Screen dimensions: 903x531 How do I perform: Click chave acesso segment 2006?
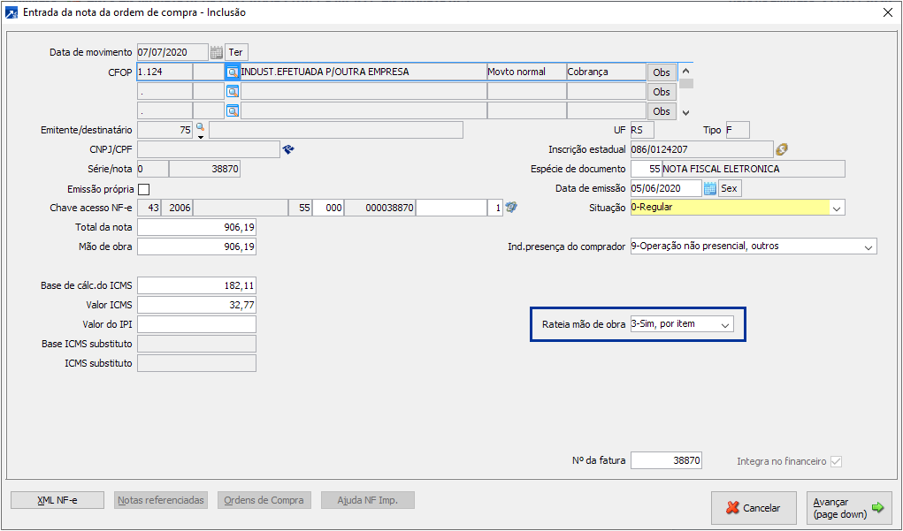(x=177, y=208)
